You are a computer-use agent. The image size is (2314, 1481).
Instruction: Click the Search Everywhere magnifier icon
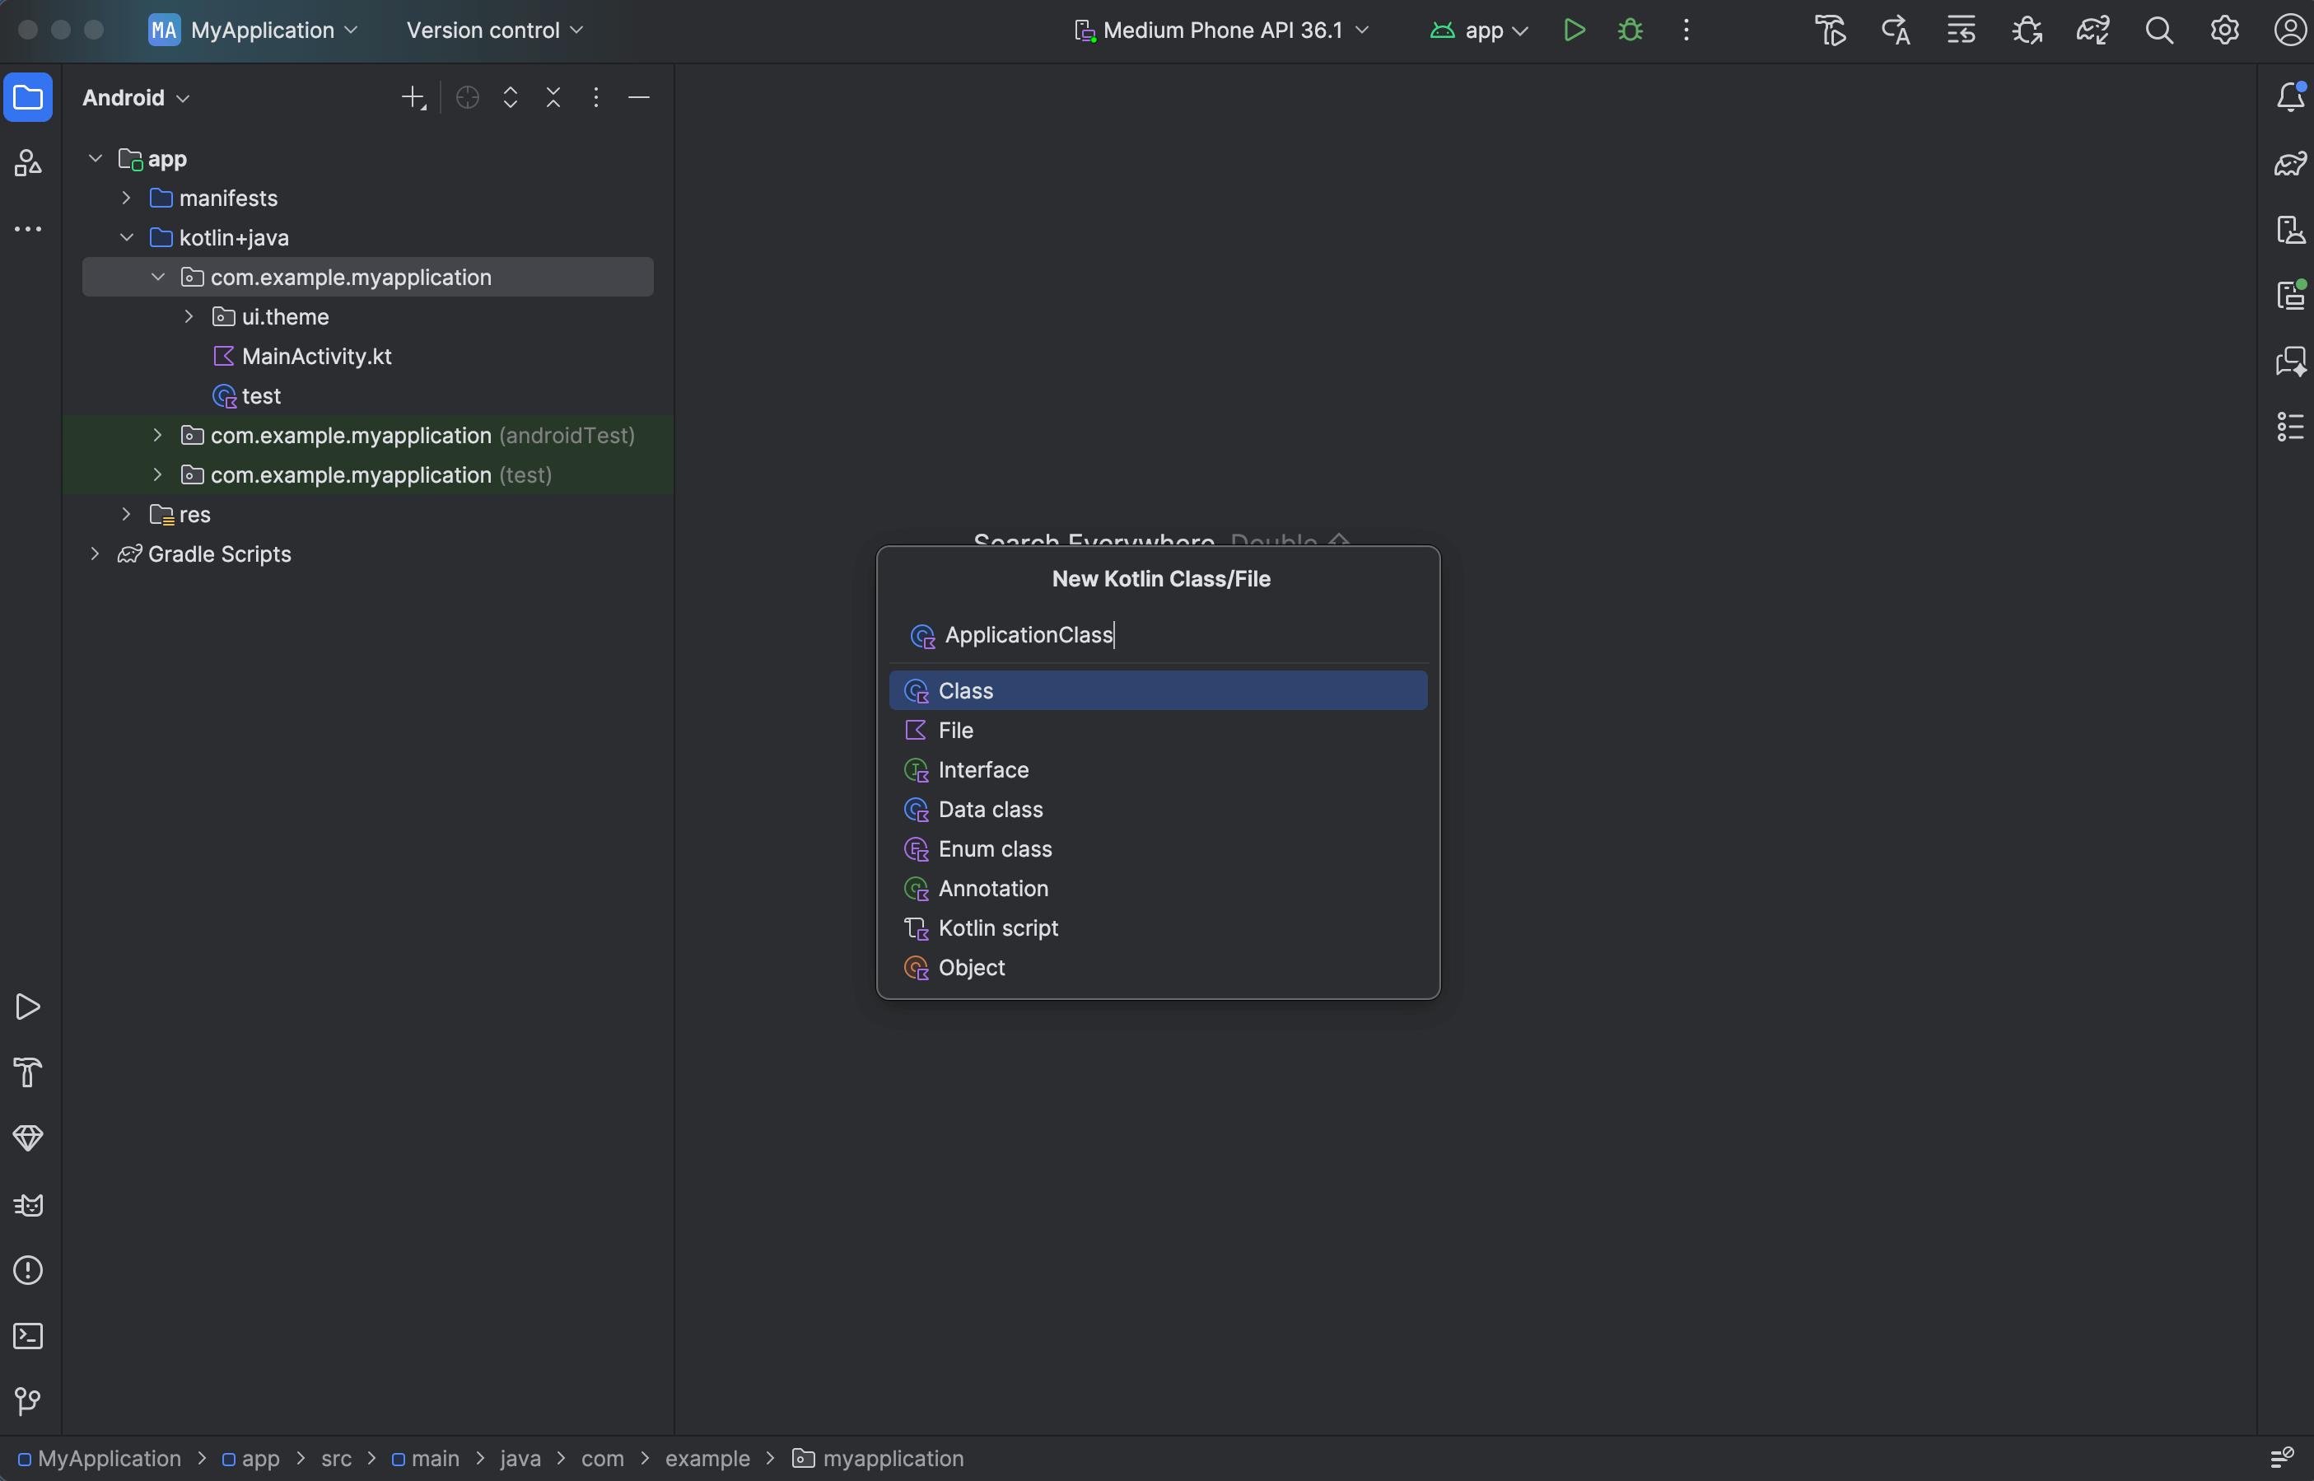click(x=2159, y=30)
